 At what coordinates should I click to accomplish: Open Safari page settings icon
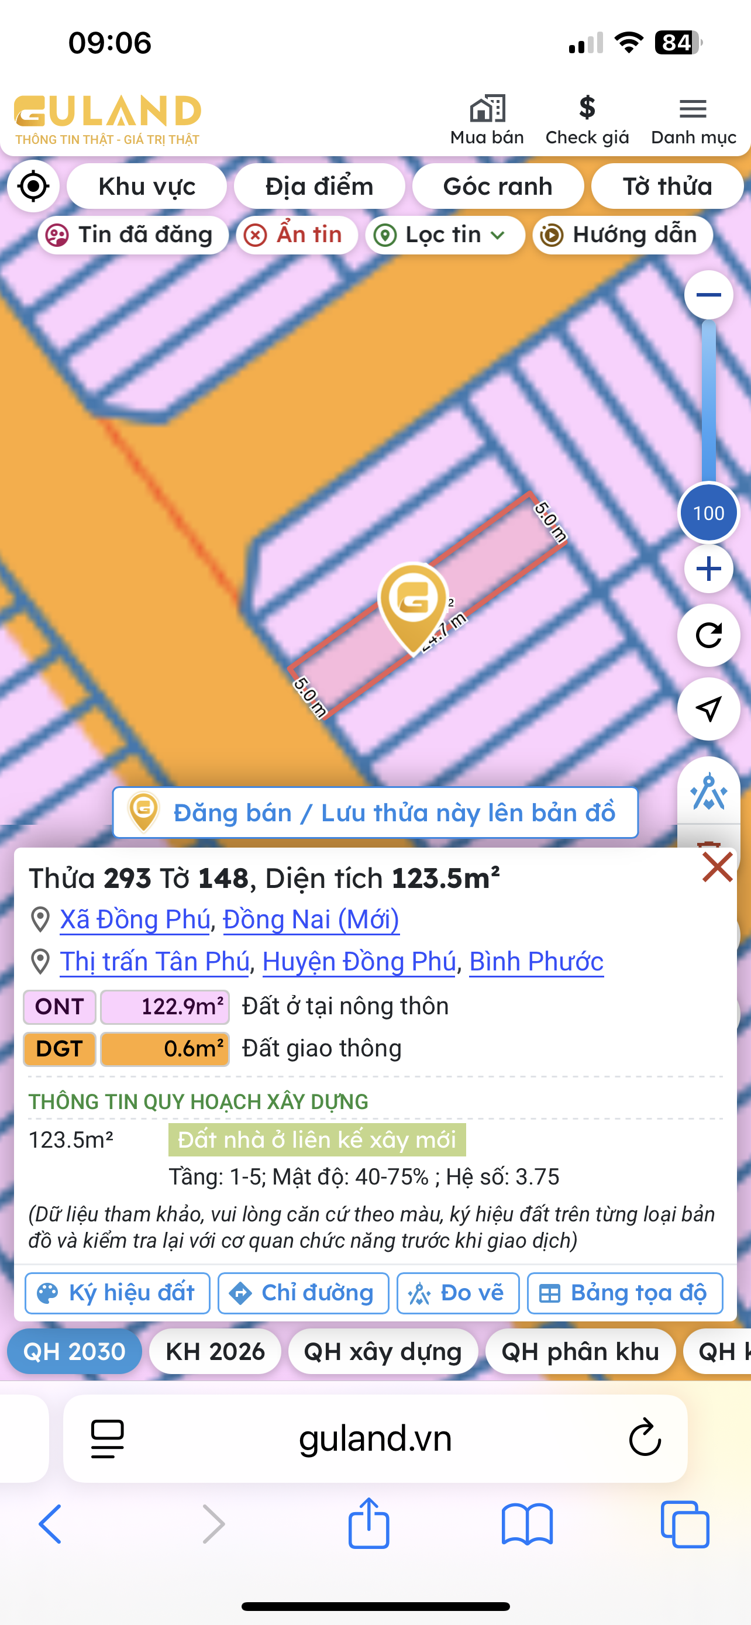[107, 1439]
